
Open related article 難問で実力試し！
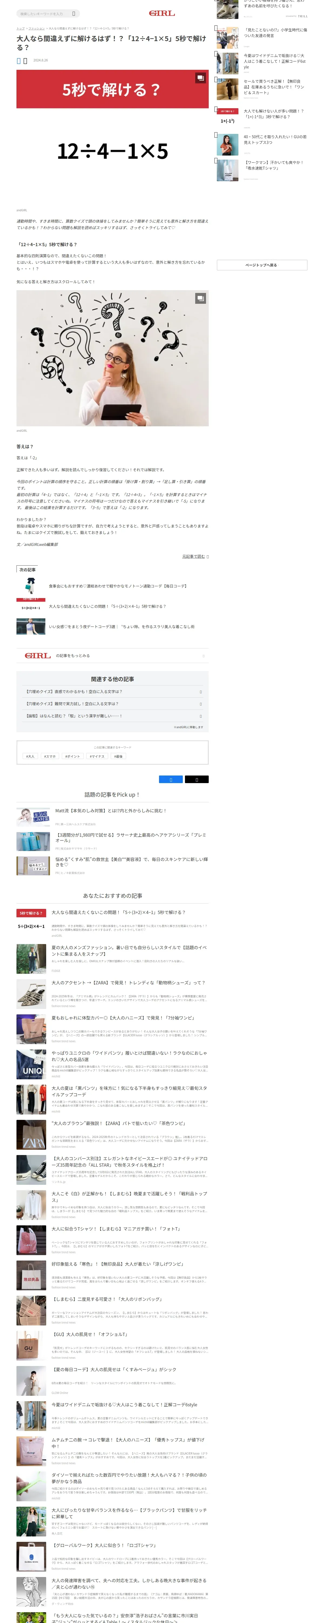113,704
